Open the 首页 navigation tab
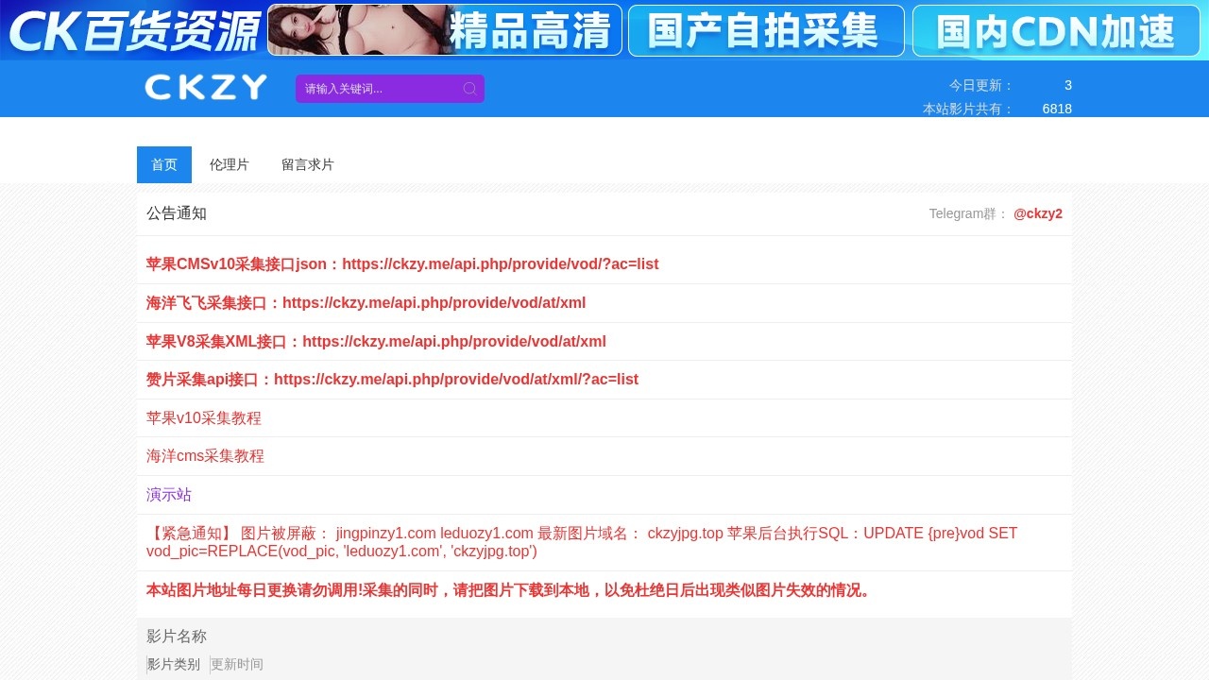Viewport: 1209px width, 680px height. click(164, 164)
